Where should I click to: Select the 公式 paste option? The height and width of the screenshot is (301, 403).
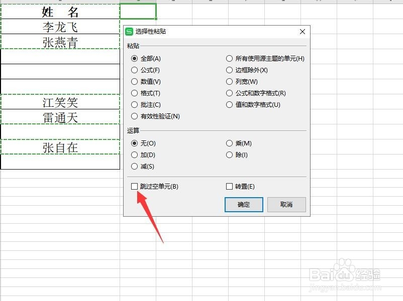134,70
